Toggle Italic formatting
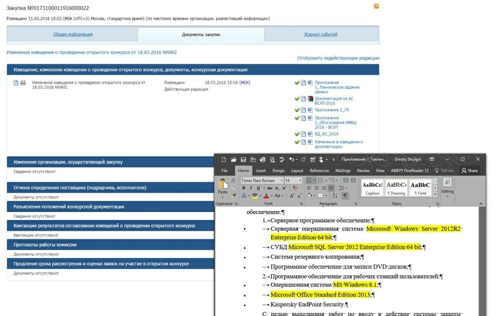 (x=251, y=188)
